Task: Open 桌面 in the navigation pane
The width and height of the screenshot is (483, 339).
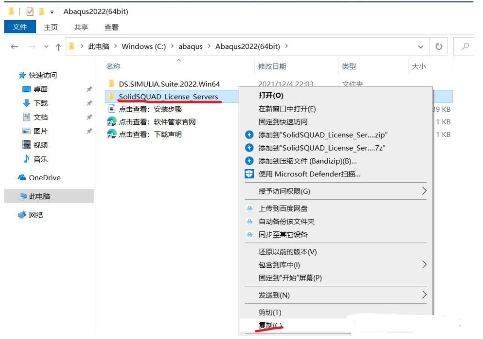Action: coord(40,89)
